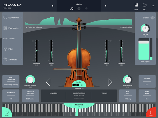Select the dial page icon under Violin

pyautogui.click(x=79, y=9)
